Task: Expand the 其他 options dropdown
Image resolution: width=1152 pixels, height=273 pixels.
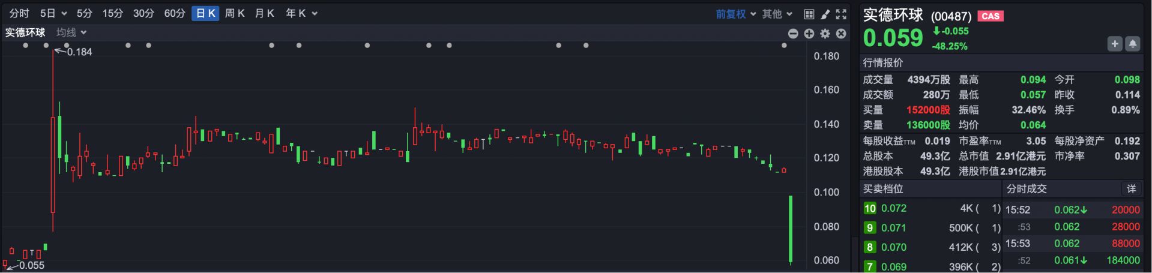Action: pyautogui.click(x=777, y=14)
